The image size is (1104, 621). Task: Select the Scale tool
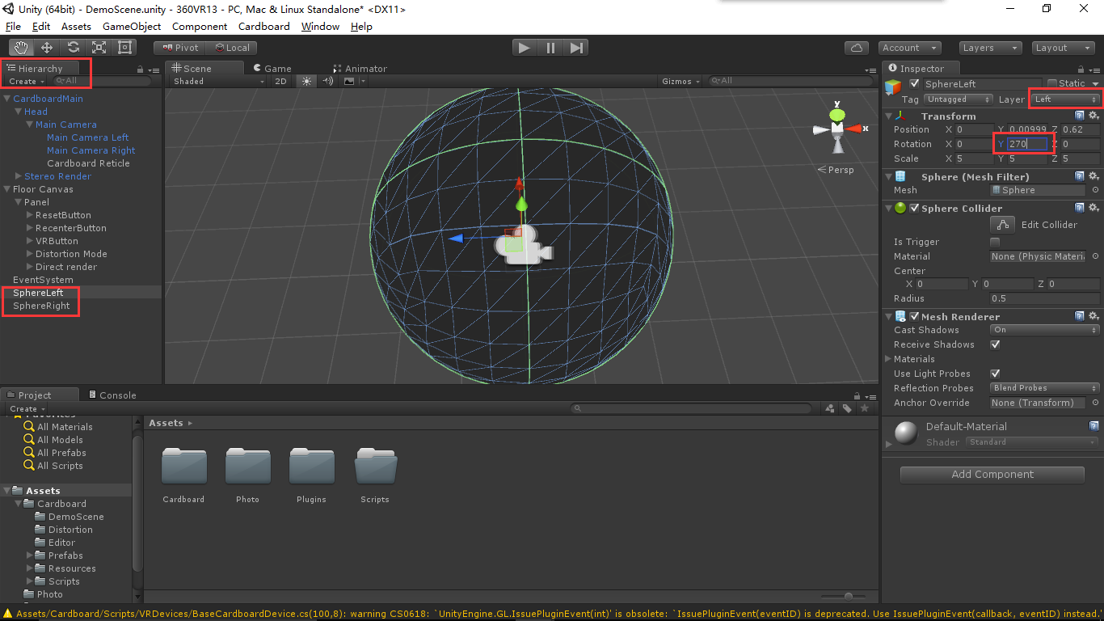99,48
